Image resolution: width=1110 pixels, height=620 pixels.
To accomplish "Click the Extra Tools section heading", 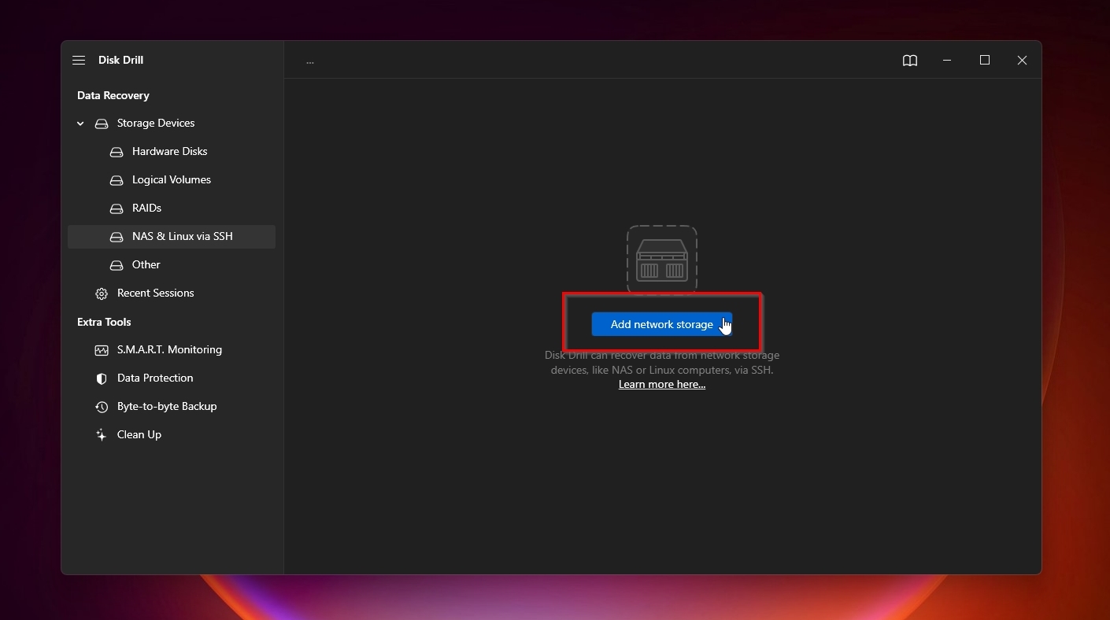I will coord(104,322).
